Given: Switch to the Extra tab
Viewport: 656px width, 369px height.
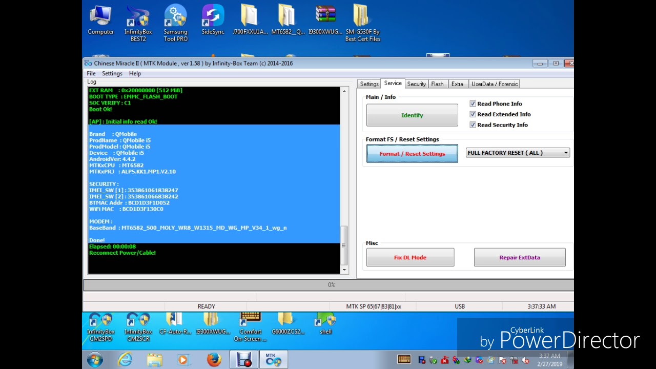Looking at the screenshot, I should tap(457, 84).
